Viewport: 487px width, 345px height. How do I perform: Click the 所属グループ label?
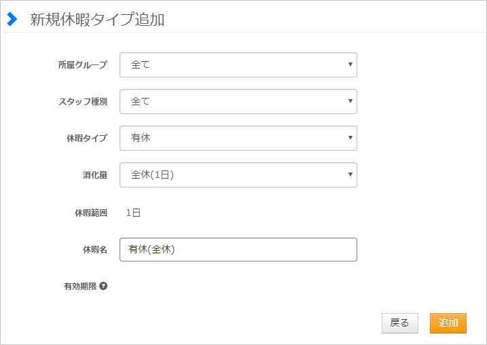point(83,65)
